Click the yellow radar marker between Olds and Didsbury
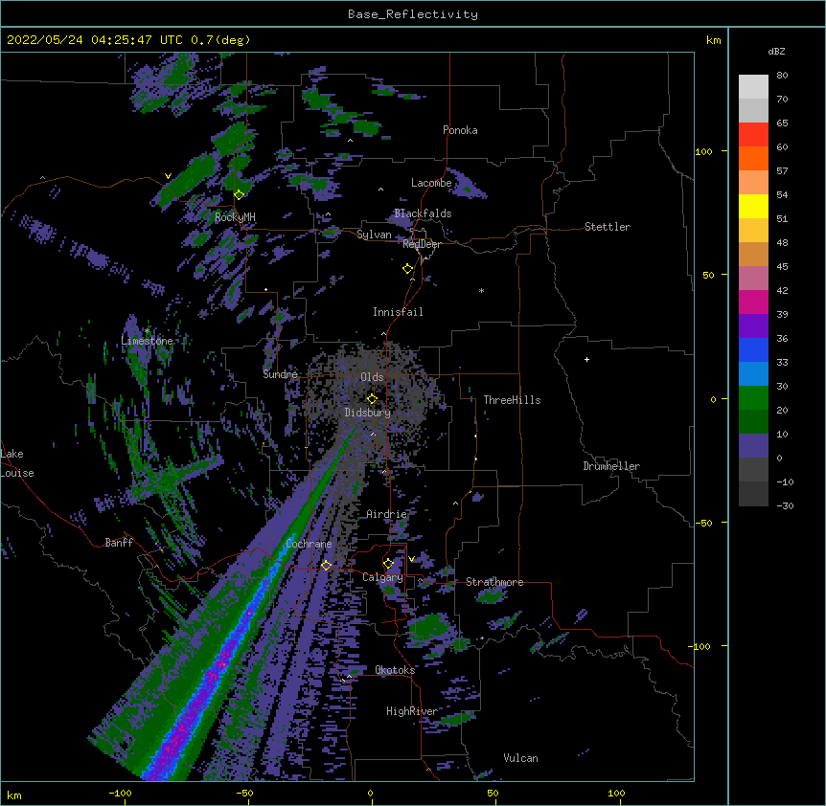The height and width of the screenshot is (806, 826). pos(372,398)
